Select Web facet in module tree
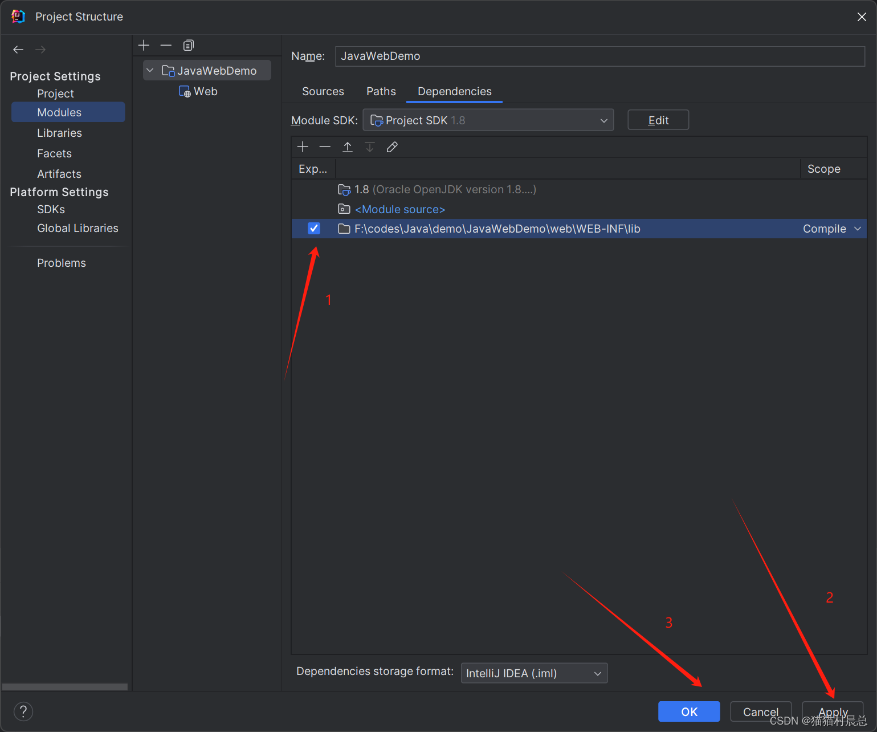The image size is (877, 732). click(x=206, y=91)
